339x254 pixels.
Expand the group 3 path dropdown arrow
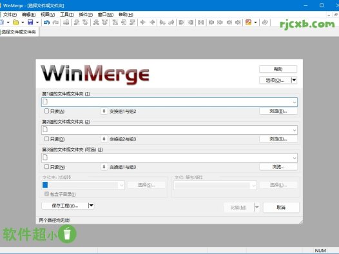[295, 158]
